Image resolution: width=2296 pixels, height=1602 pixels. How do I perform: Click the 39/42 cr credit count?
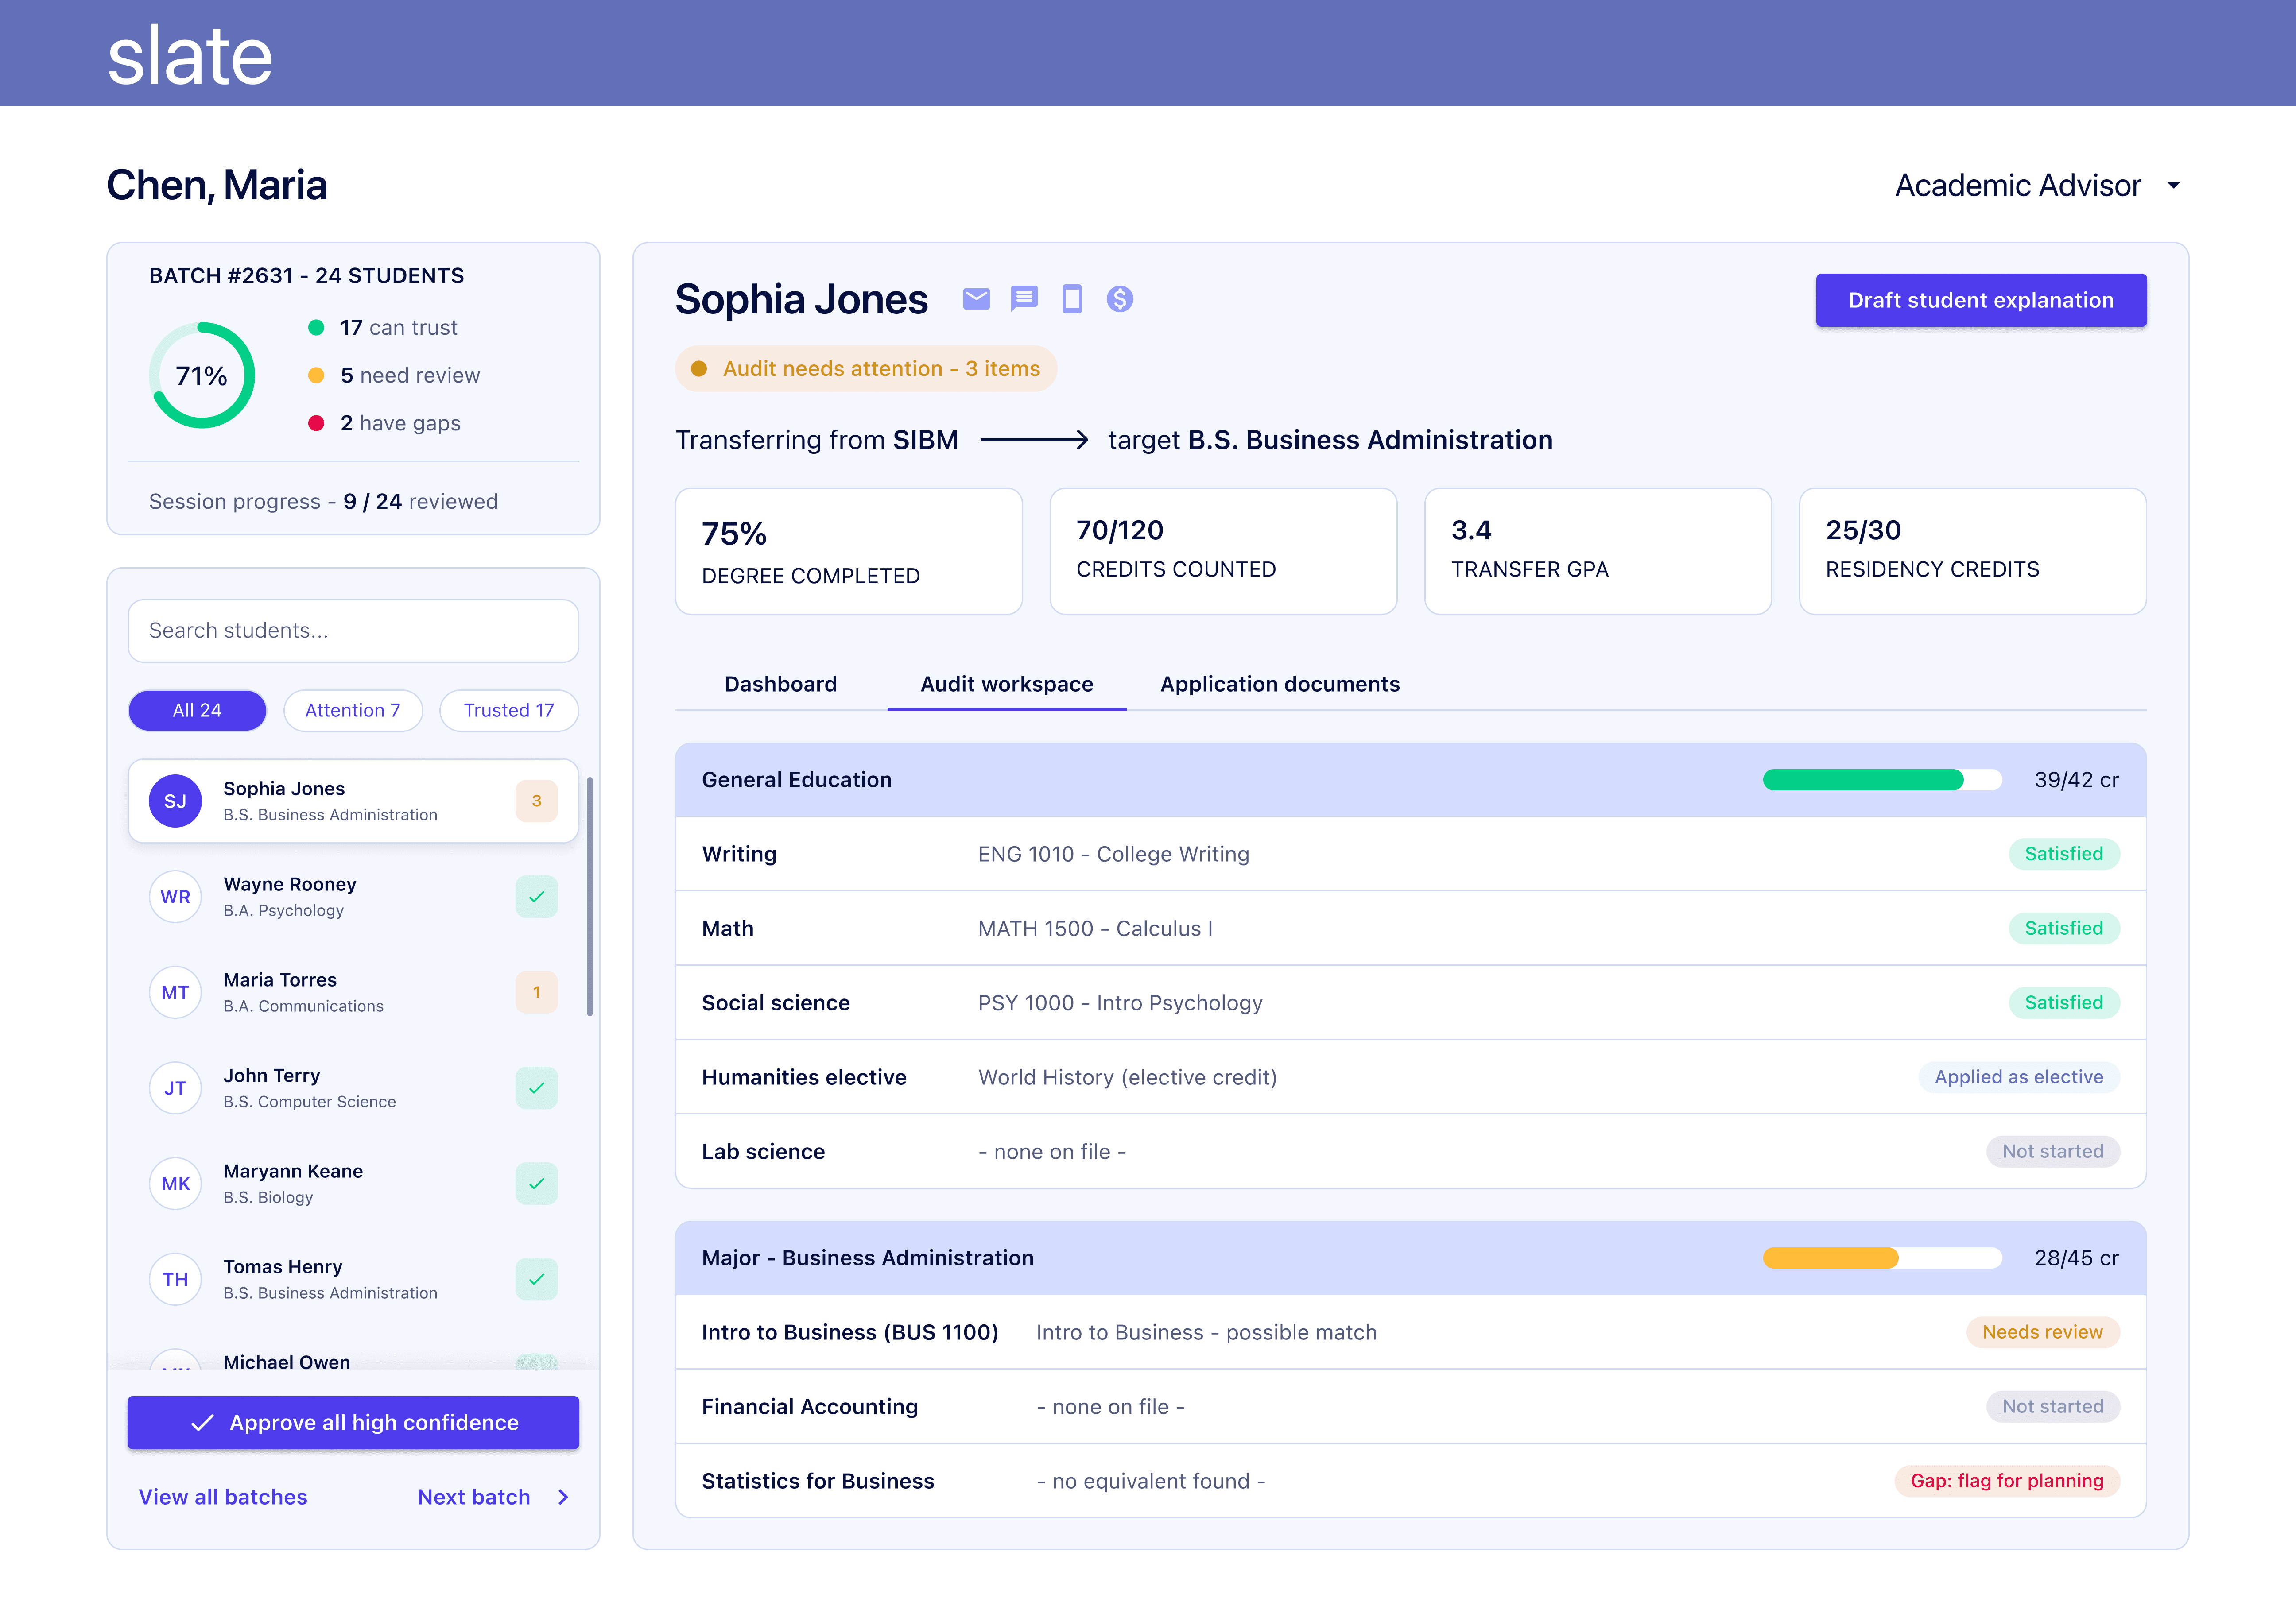(2077, 780)
